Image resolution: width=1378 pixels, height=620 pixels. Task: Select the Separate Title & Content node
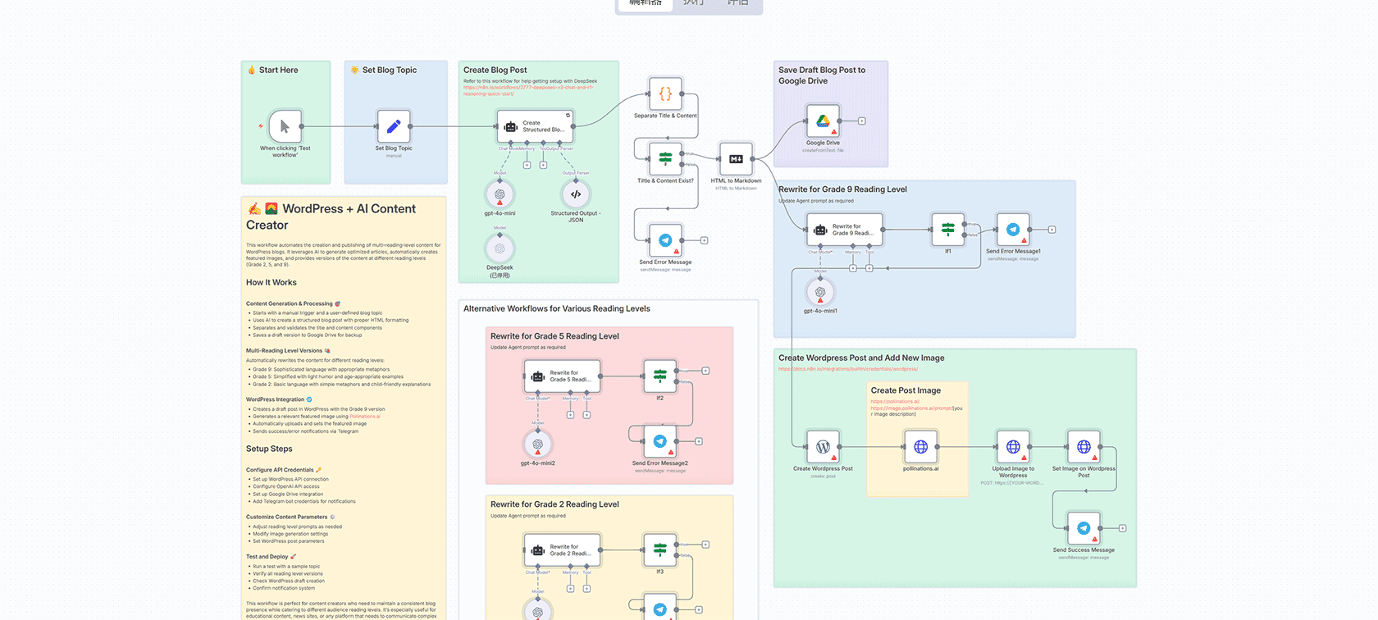pos(665,94)
